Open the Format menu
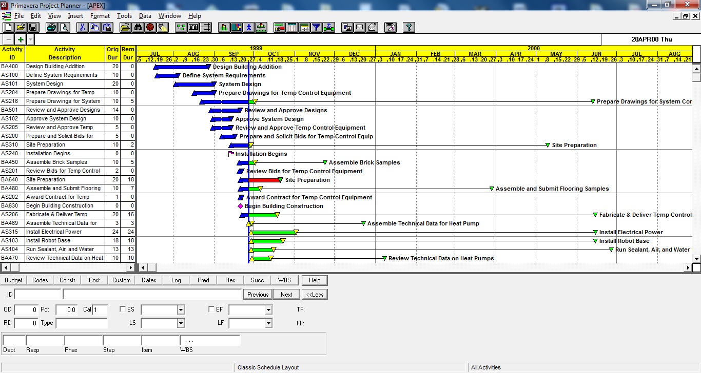The image size is (701, 373). click(x=100, y=16)
